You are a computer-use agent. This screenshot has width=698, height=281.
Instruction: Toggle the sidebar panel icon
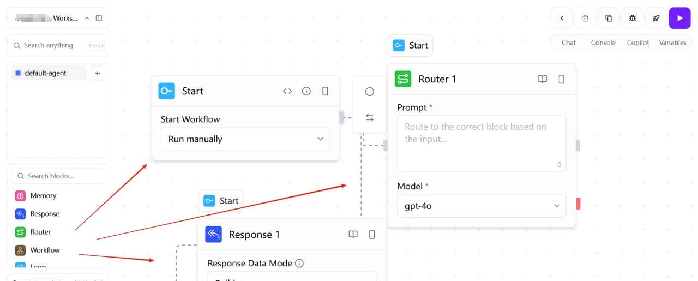[99, 18]
